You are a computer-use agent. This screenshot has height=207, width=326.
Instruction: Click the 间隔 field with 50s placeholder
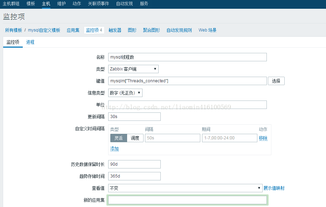(x=173, y=138)
